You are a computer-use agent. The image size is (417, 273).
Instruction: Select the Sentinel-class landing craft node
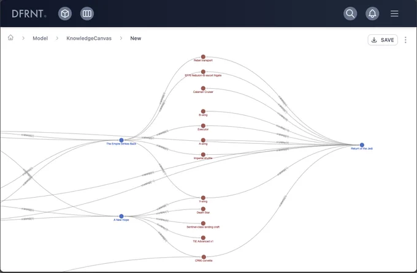pyautogui.click(x=203, y=223)
